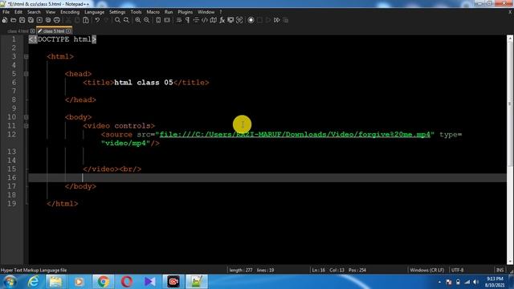
Task: Open the Search menu
Action: click(x=34, y=12)
